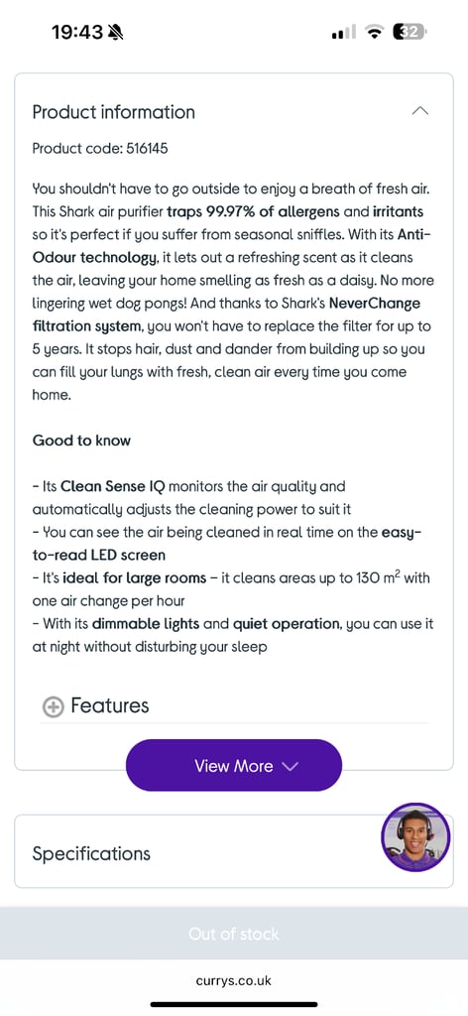The image size is (468, 1016).
Task: Tap the bold quiet operation text
Action: [x=287, y=623]
